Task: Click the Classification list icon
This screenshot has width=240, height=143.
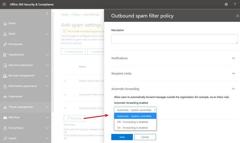Action: tap(5, 55)
